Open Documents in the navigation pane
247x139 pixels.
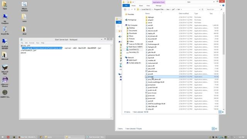coord(133,31)
